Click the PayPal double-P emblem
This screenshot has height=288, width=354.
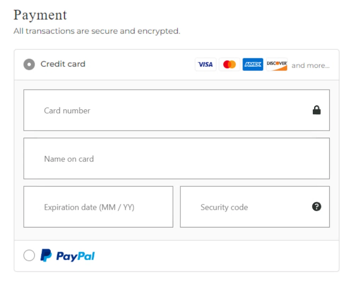coord(46,255)
